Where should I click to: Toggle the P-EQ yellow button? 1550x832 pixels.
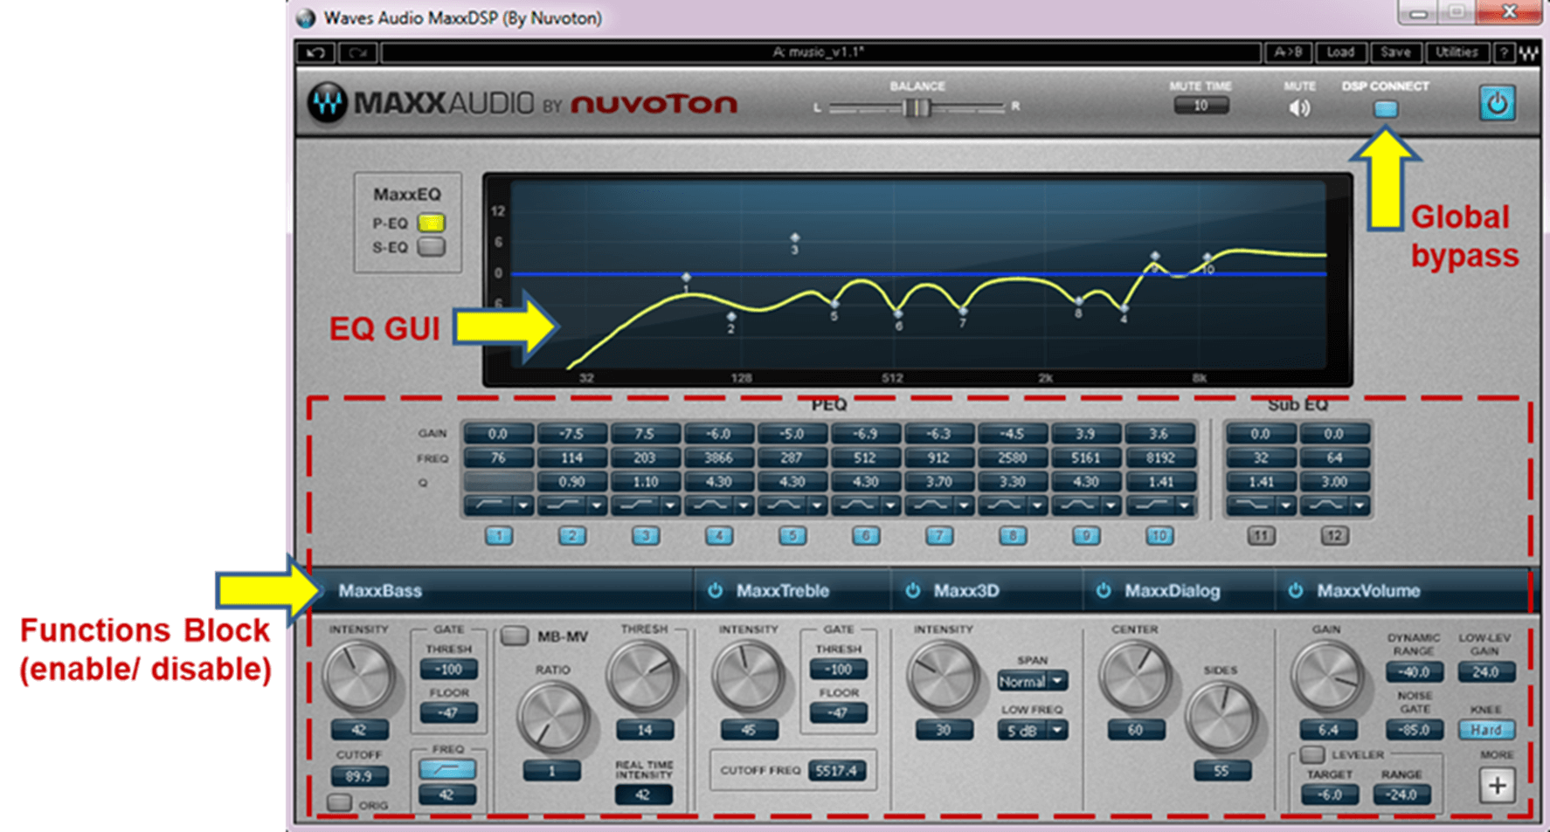tap(431, 223)
